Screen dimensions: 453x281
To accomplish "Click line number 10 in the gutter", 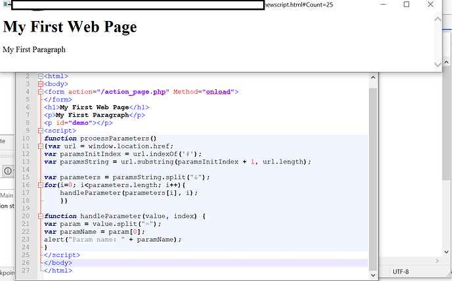I will click(x=26, y=139).
